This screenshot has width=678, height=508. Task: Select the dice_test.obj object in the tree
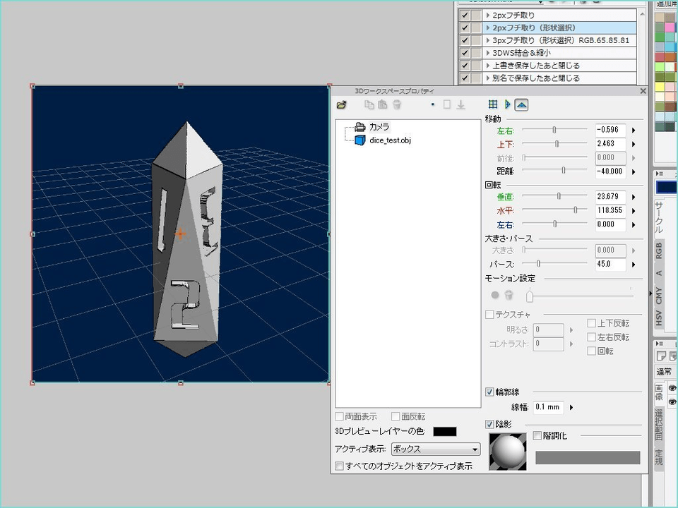pos(389,140)
